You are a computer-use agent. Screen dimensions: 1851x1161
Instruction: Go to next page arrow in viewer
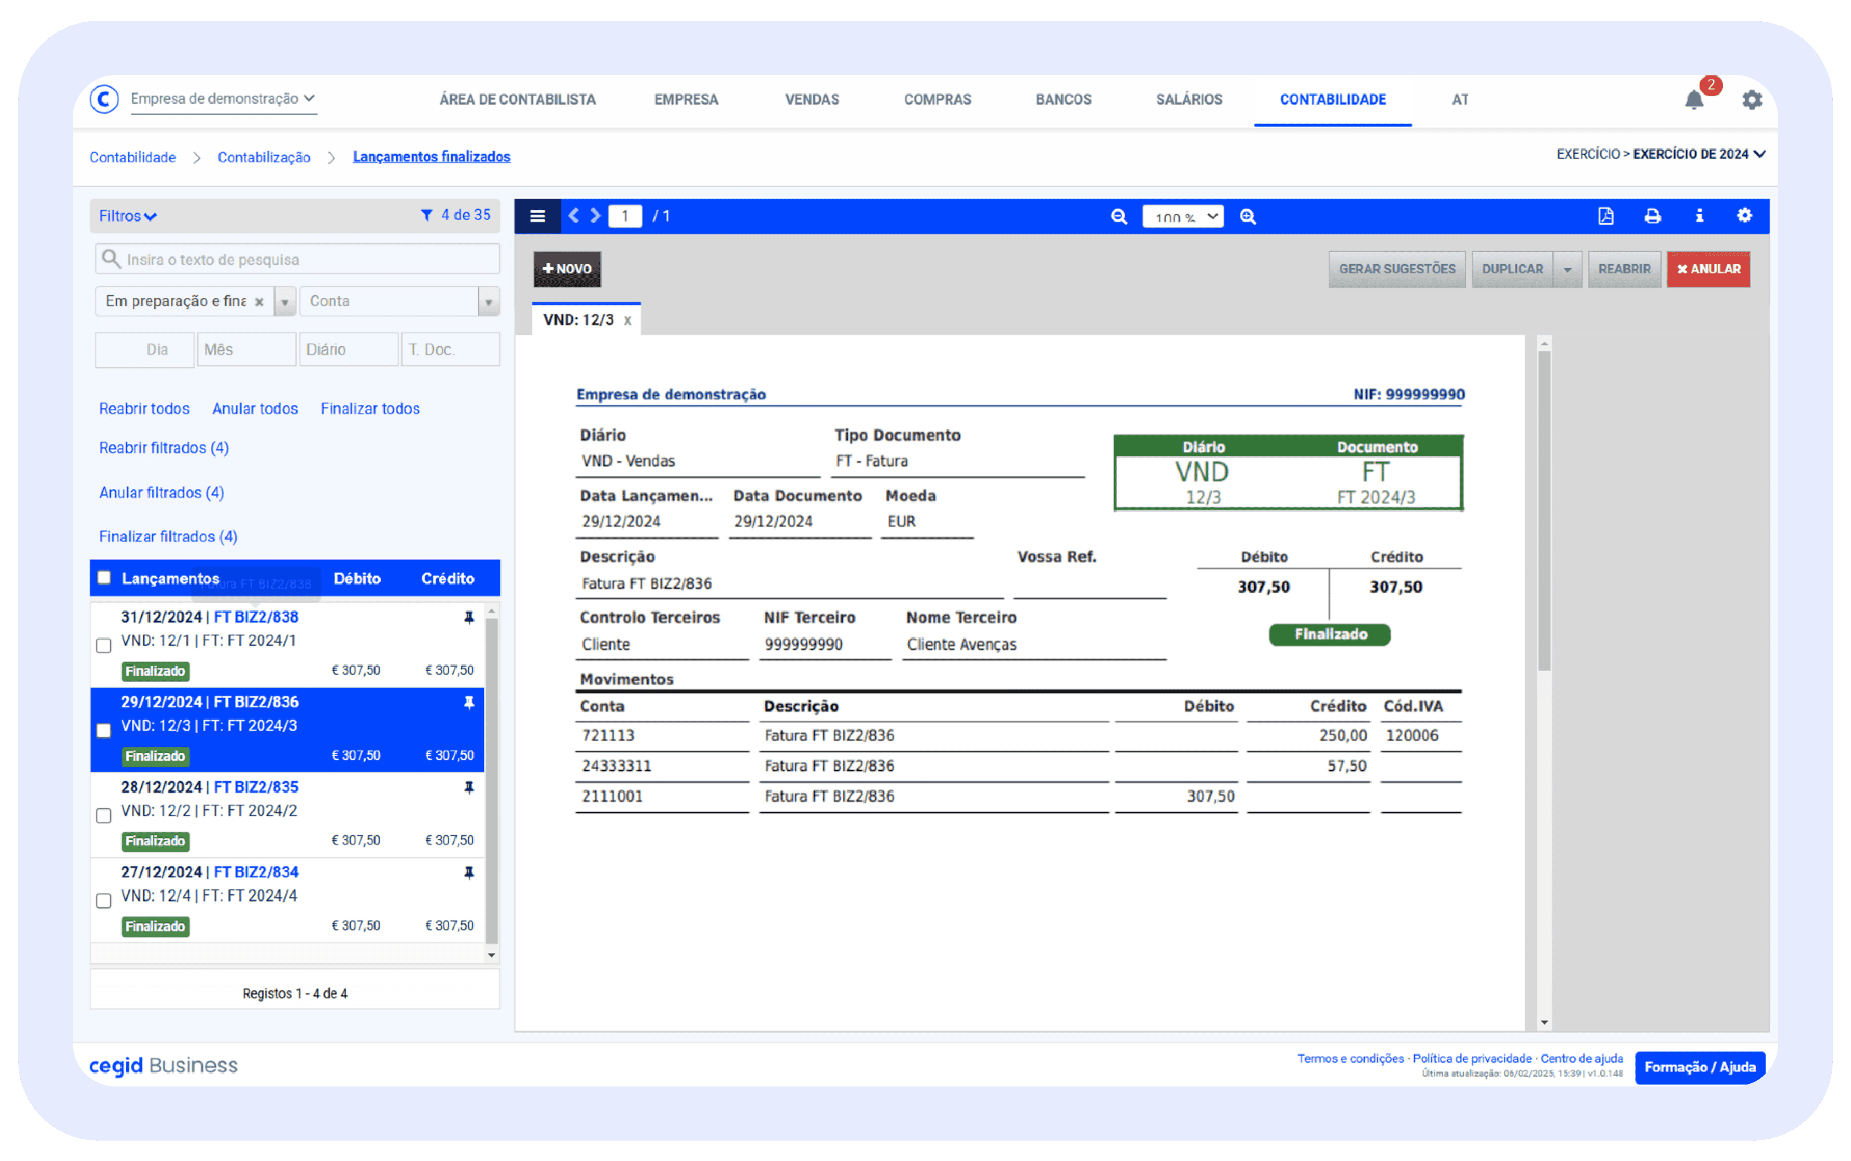[595, 217]
